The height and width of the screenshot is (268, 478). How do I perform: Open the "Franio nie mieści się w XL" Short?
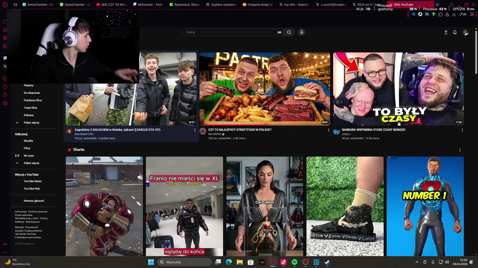pyautogui.click(x=184, y=206)
